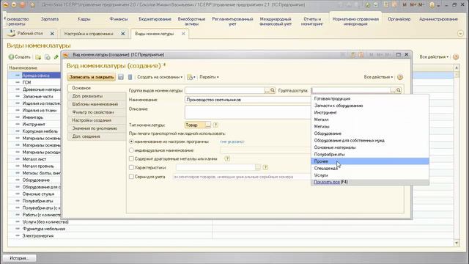Click create-folder icon in Виды номенклатуры toolbar
This screenshot has height=264, width=469.
[x=38, y=57]
